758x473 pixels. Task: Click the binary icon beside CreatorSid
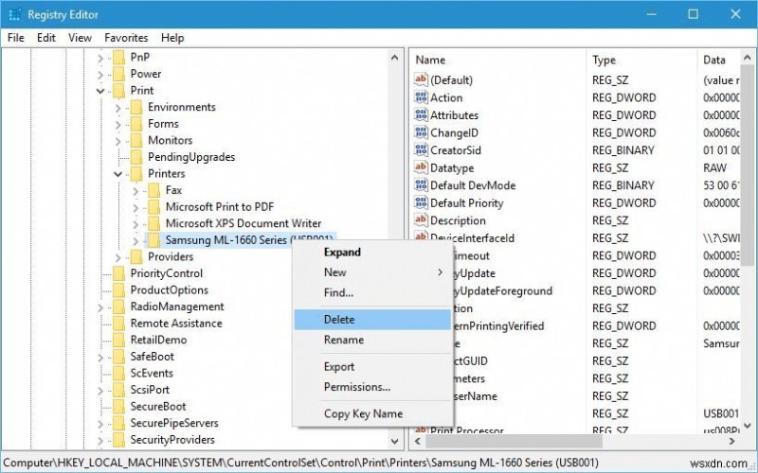click(421, 150)
